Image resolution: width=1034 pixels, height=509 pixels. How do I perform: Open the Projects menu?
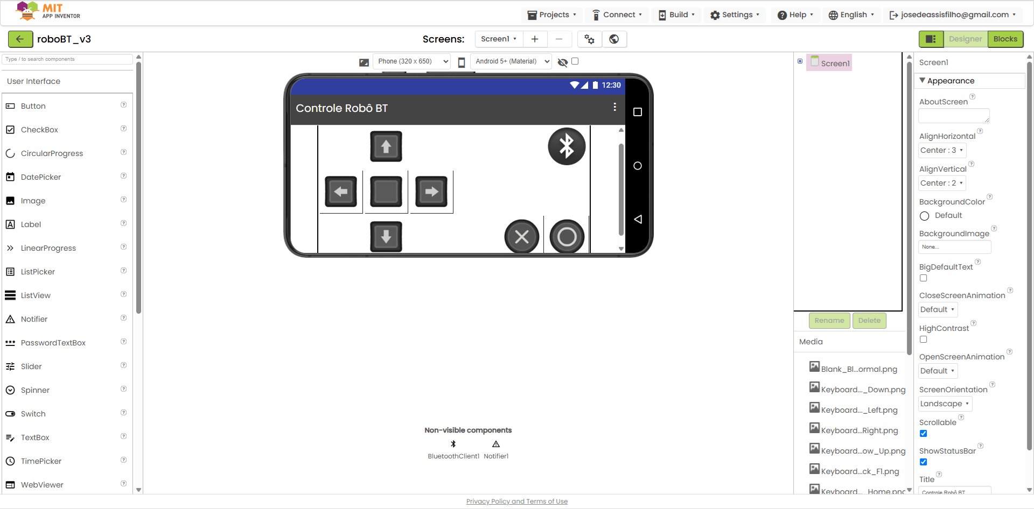(x=551, y=15)
